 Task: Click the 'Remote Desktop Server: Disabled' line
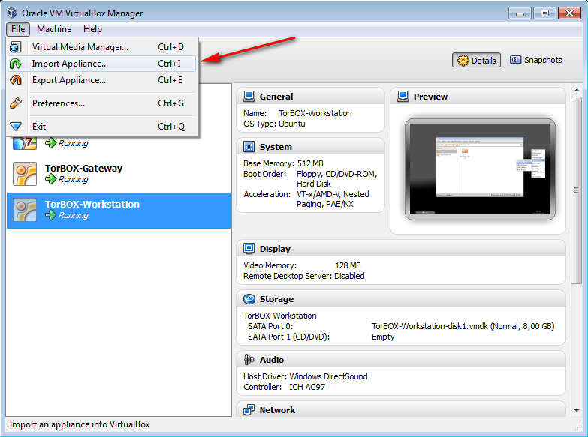point(303,276)
